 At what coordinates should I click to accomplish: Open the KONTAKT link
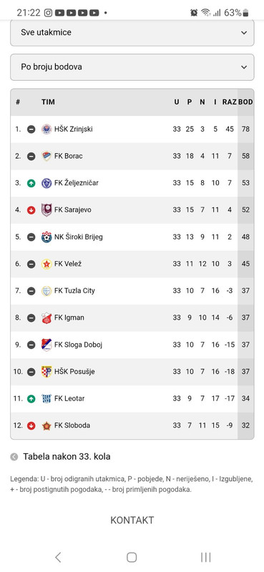pos(132,521)
